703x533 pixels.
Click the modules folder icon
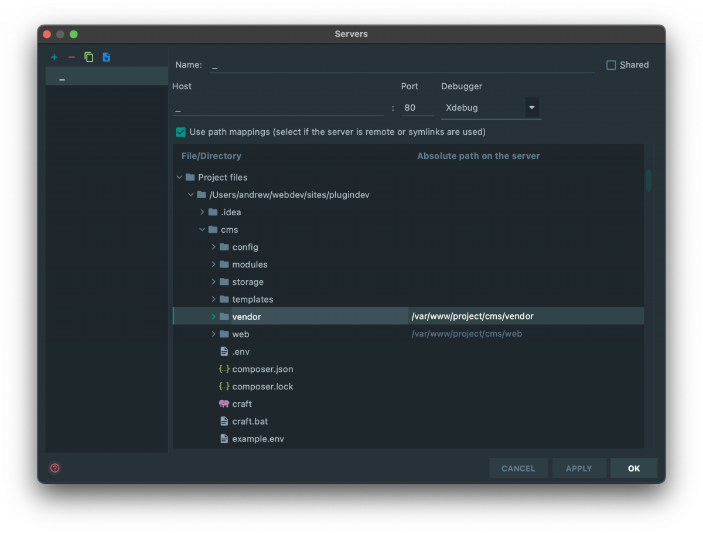click(x=224, y=264)
